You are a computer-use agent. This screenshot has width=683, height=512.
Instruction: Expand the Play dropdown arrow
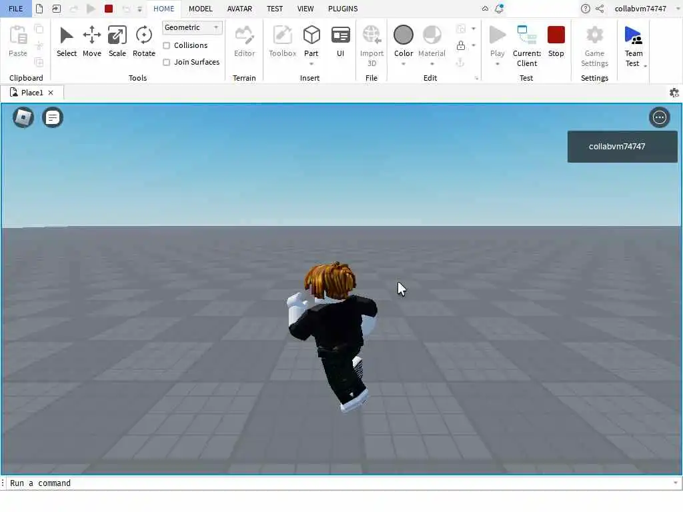click(497, 64)
